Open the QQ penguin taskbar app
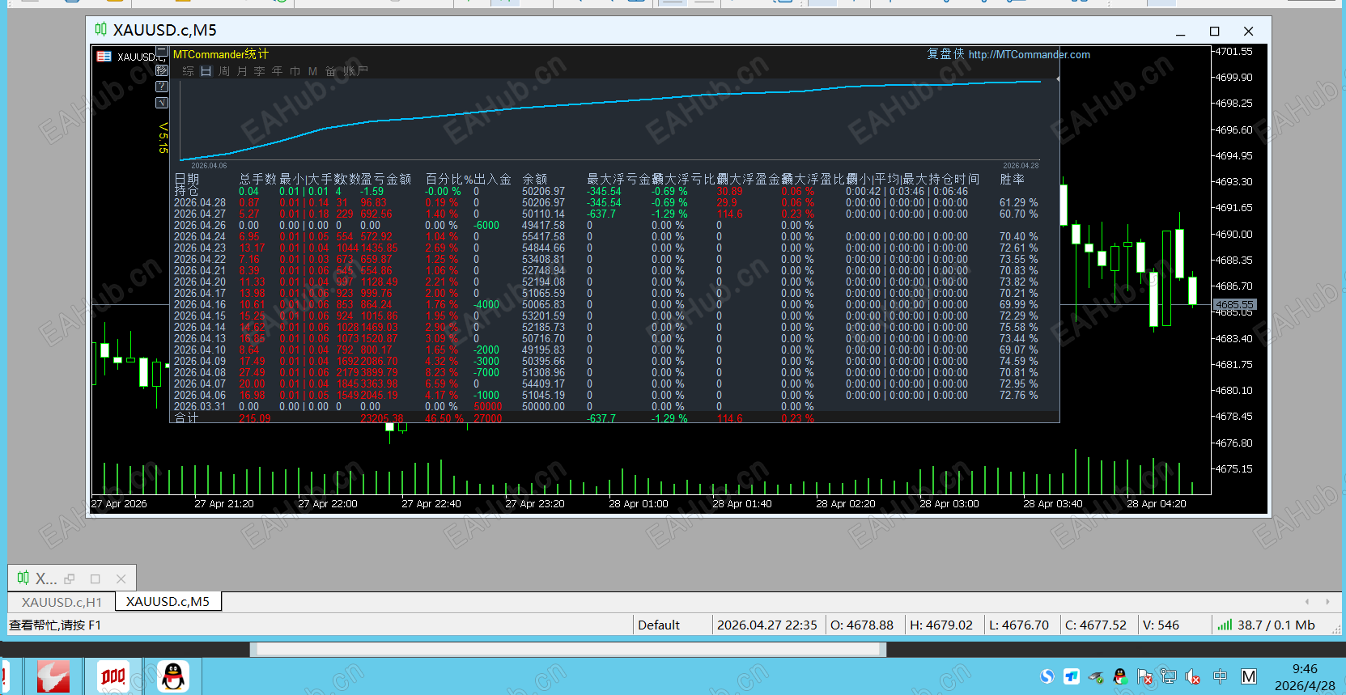Viewport: 1346px width, 695px height. [172, 676]
